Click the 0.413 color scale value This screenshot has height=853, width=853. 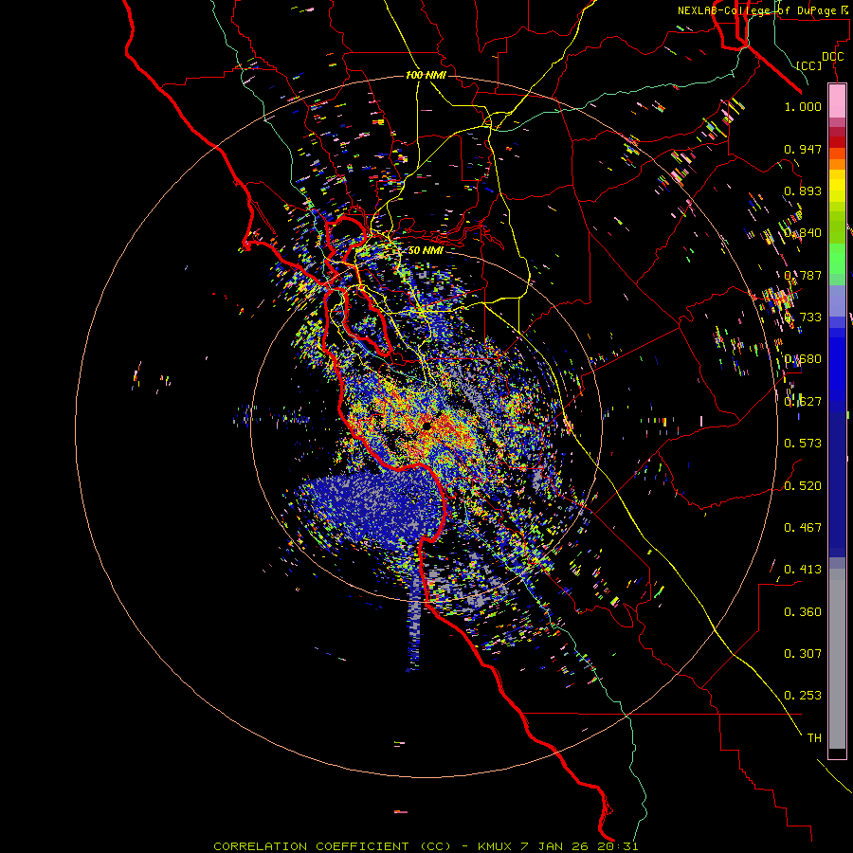pos(803,569)
